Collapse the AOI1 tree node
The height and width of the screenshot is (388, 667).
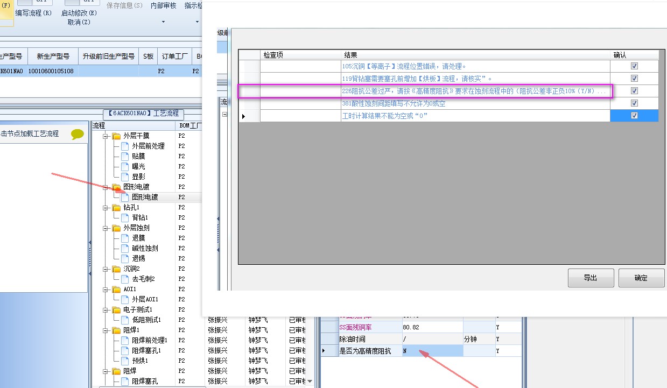(106, 290)
